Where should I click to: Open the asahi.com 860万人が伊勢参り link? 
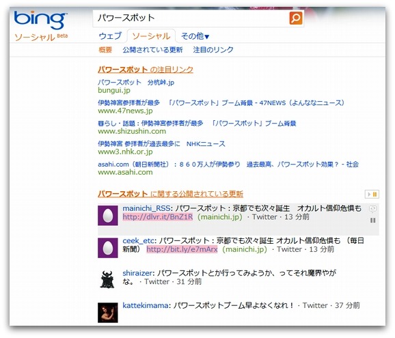pos(228,165)
